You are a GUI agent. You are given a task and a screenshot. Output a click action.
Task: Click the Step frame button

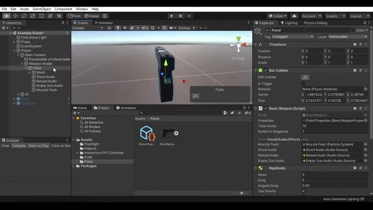tap(189, 16)
